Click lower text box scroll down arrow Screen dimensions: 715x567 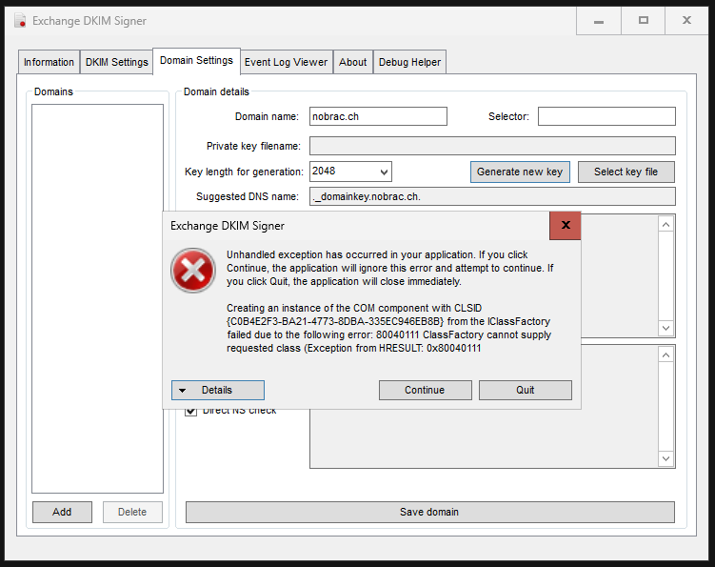665,458
